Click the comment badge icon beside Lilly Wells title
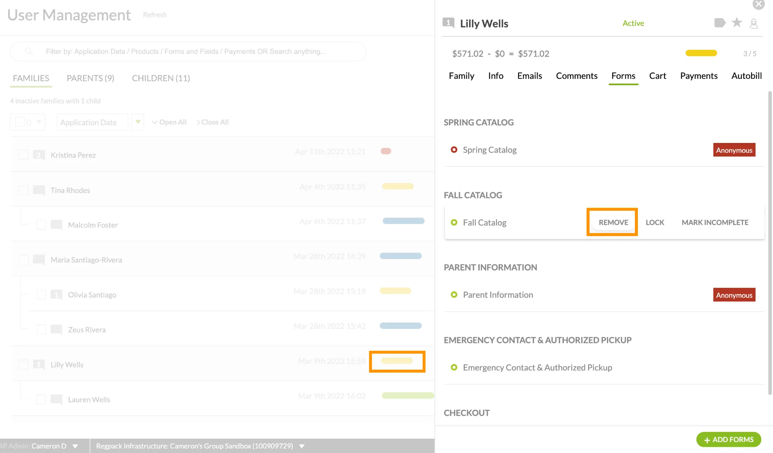773x453 pixels. [448, 23]
